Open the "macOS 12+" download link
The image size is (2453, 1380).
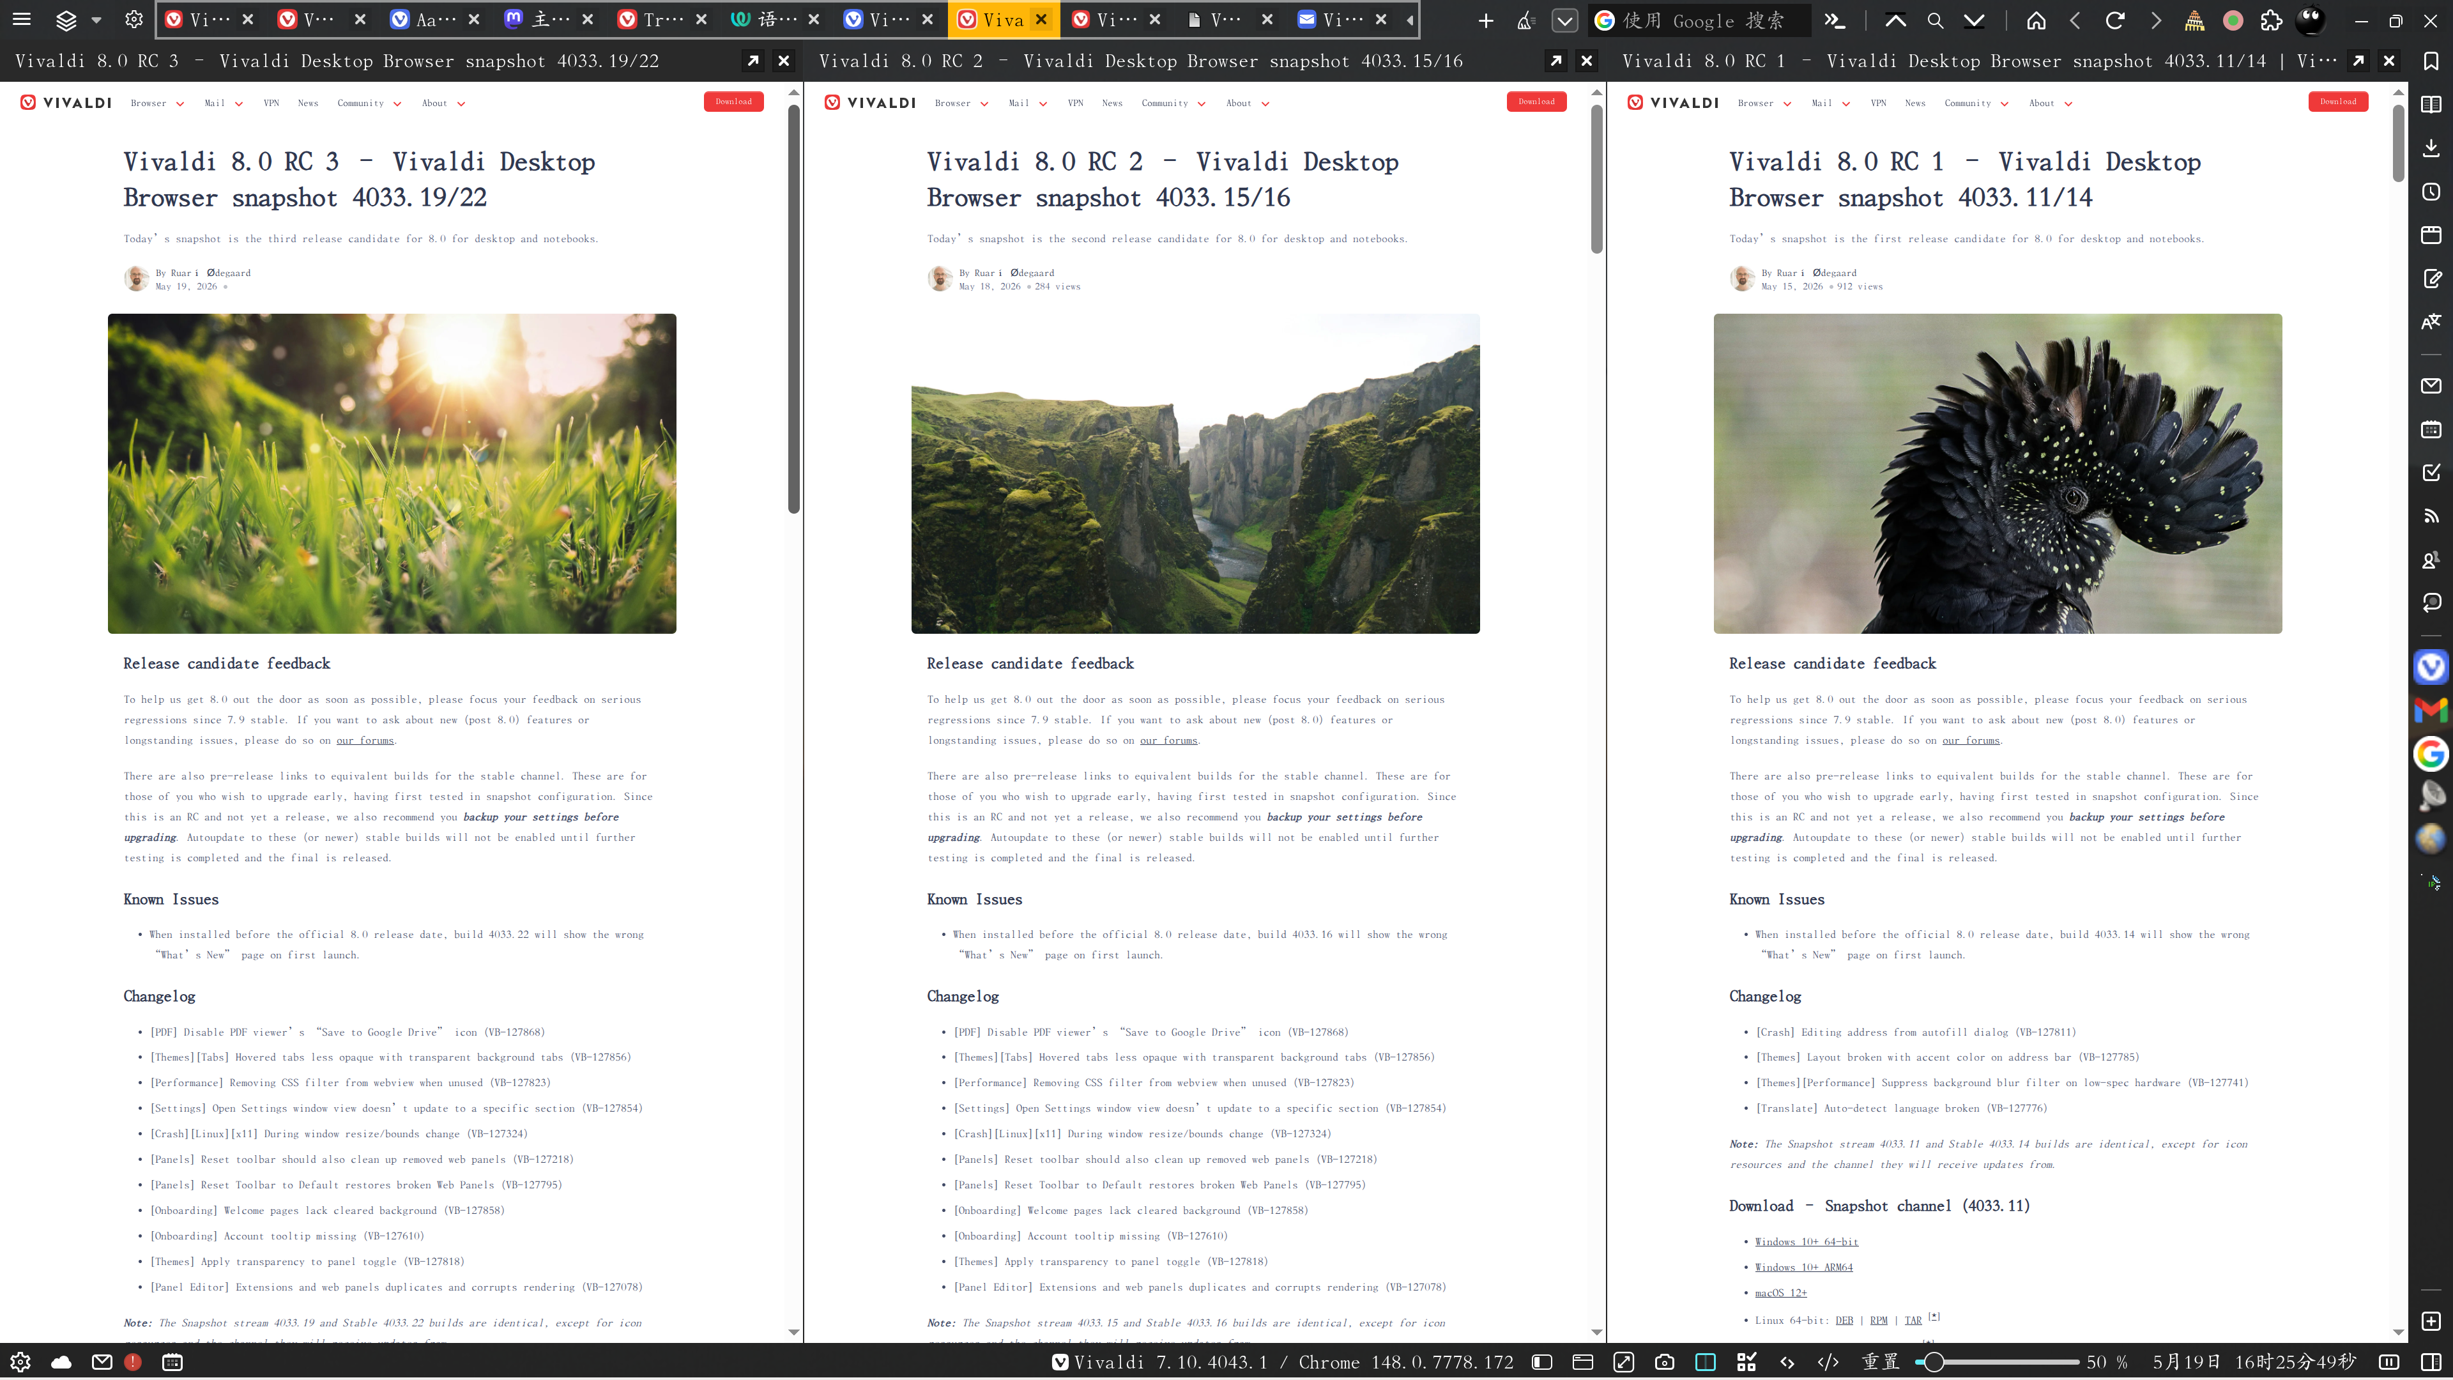coord(1781,1292)
